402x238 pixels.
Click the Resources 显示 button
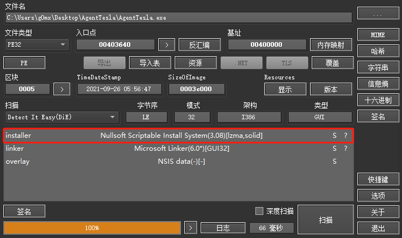coord(285,89)
